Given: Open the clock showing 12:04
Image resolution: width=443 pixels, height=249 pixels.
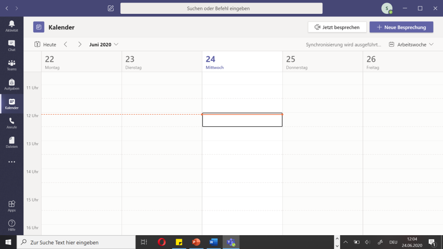Looking at the screenshot, I should coord(412,242).
